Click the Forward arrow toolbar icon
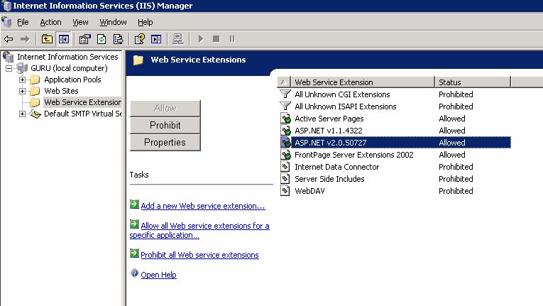 coord(25,39)
